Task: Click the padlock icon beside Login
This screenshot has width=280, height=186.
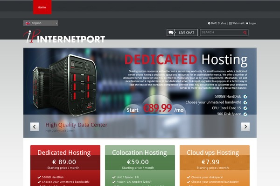Action: tap(247, 23)
